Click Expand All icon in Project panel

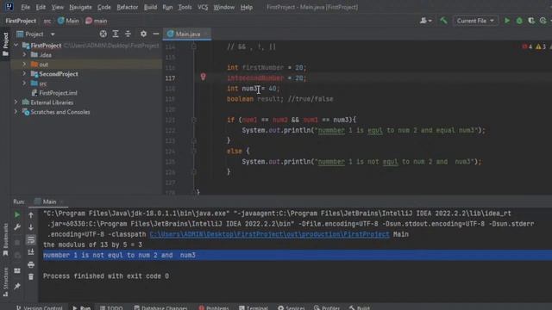116,34
